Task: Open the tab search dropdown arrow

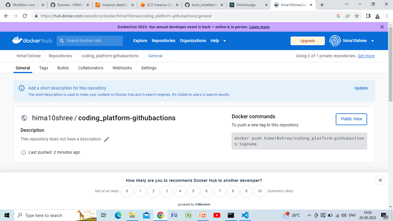Action: (347, 4)
